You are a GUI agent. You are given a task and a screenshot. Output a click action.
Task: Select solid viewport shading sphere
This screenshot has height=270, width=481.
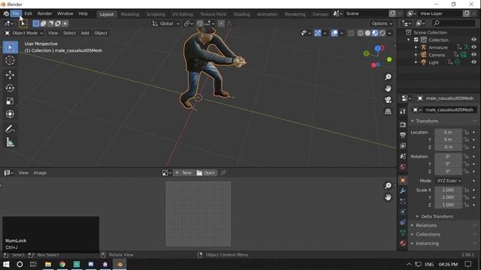[x=368, y=33]
